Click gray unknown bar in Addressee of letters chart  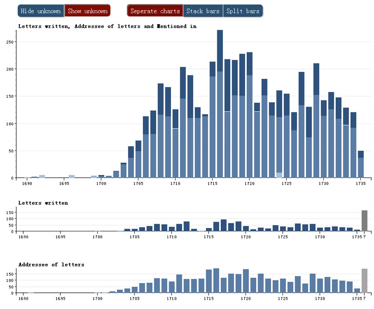(364, 281)
